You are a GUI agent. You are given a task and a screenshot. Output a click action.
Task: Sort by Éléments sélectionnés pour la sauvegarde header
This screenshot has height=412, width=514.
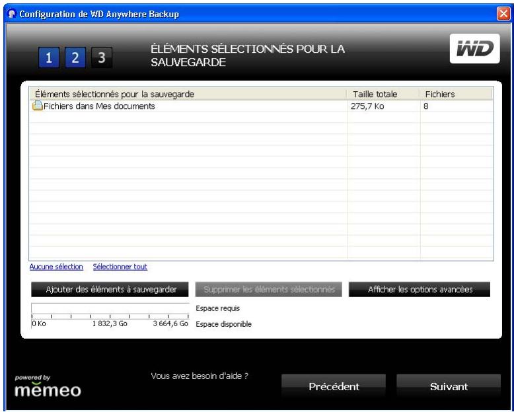coord(188,94)
